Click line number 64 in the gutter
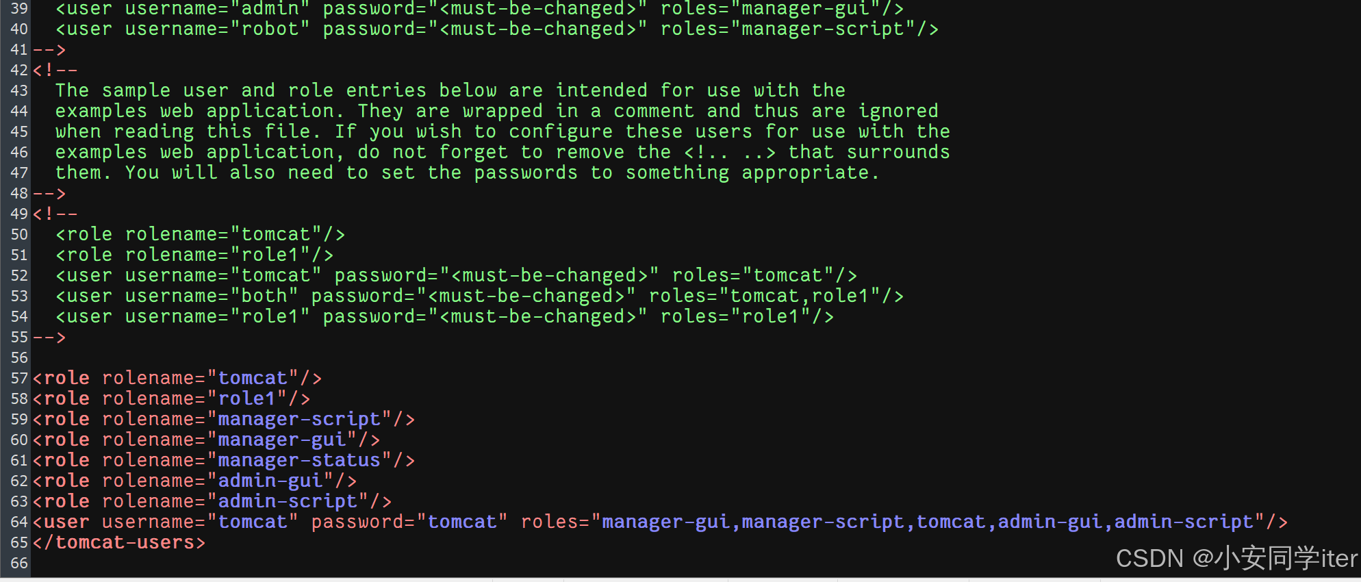Image resolution: width=1361 pixels, height=582 pixels. click(x=19, y=522)
